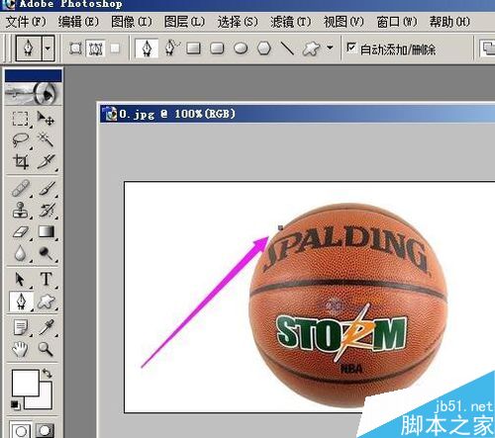Click the basketball image on the canvas
495x438 pixels.
348,305
